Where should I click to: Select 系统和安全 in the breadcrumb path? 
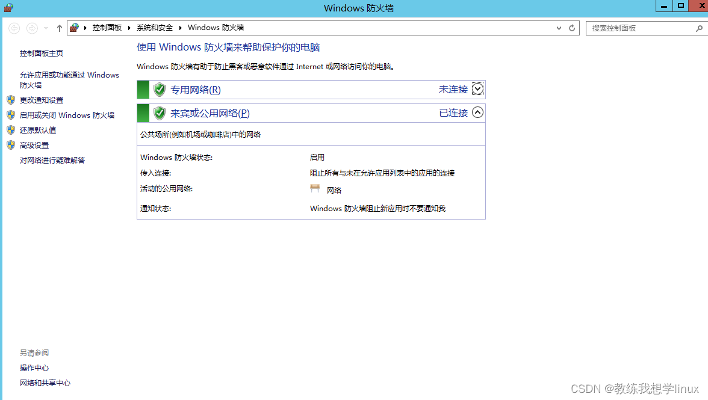point(154,28)
